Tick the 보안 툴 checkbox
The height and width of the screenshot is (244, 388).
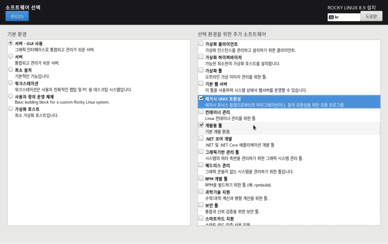click(201, 205)
